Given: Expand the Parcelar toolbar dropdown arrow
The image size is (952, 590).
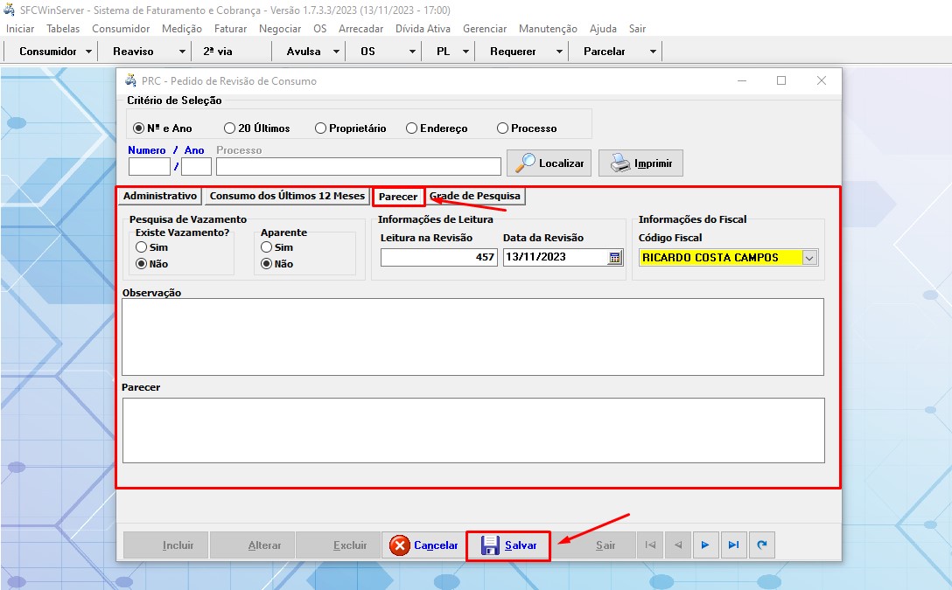Looking at the screenshot, I should pos(653,52).
